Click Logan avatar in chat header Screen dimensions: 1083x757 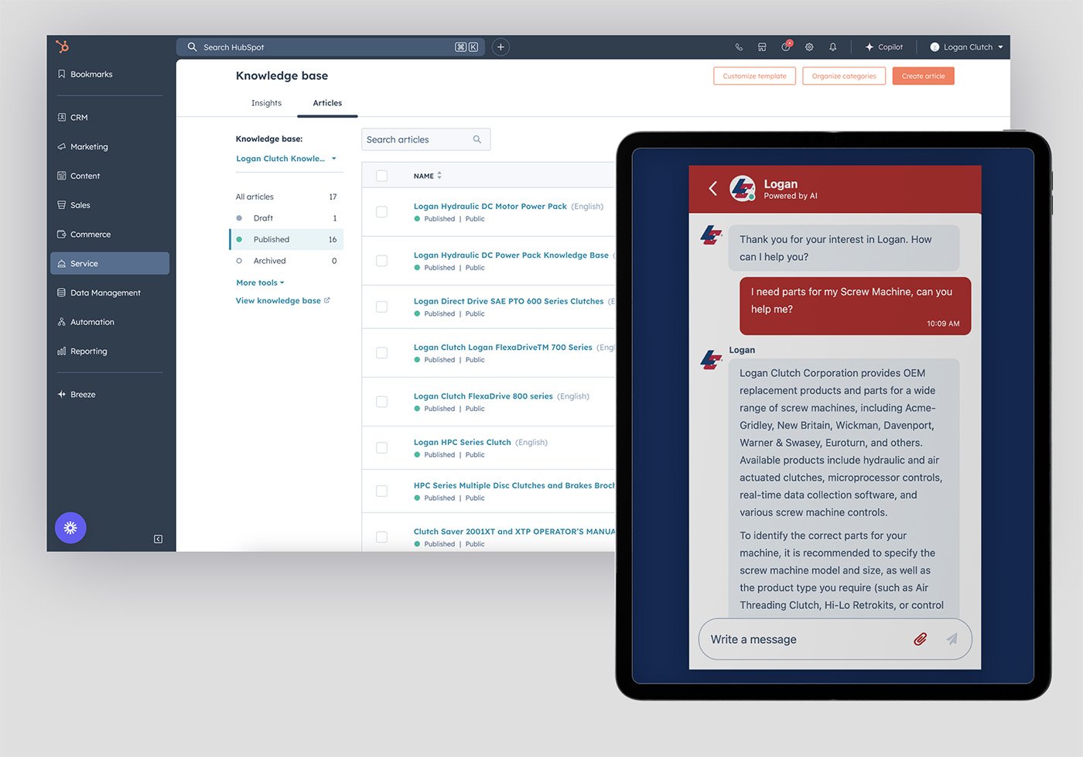pos(743,188)
